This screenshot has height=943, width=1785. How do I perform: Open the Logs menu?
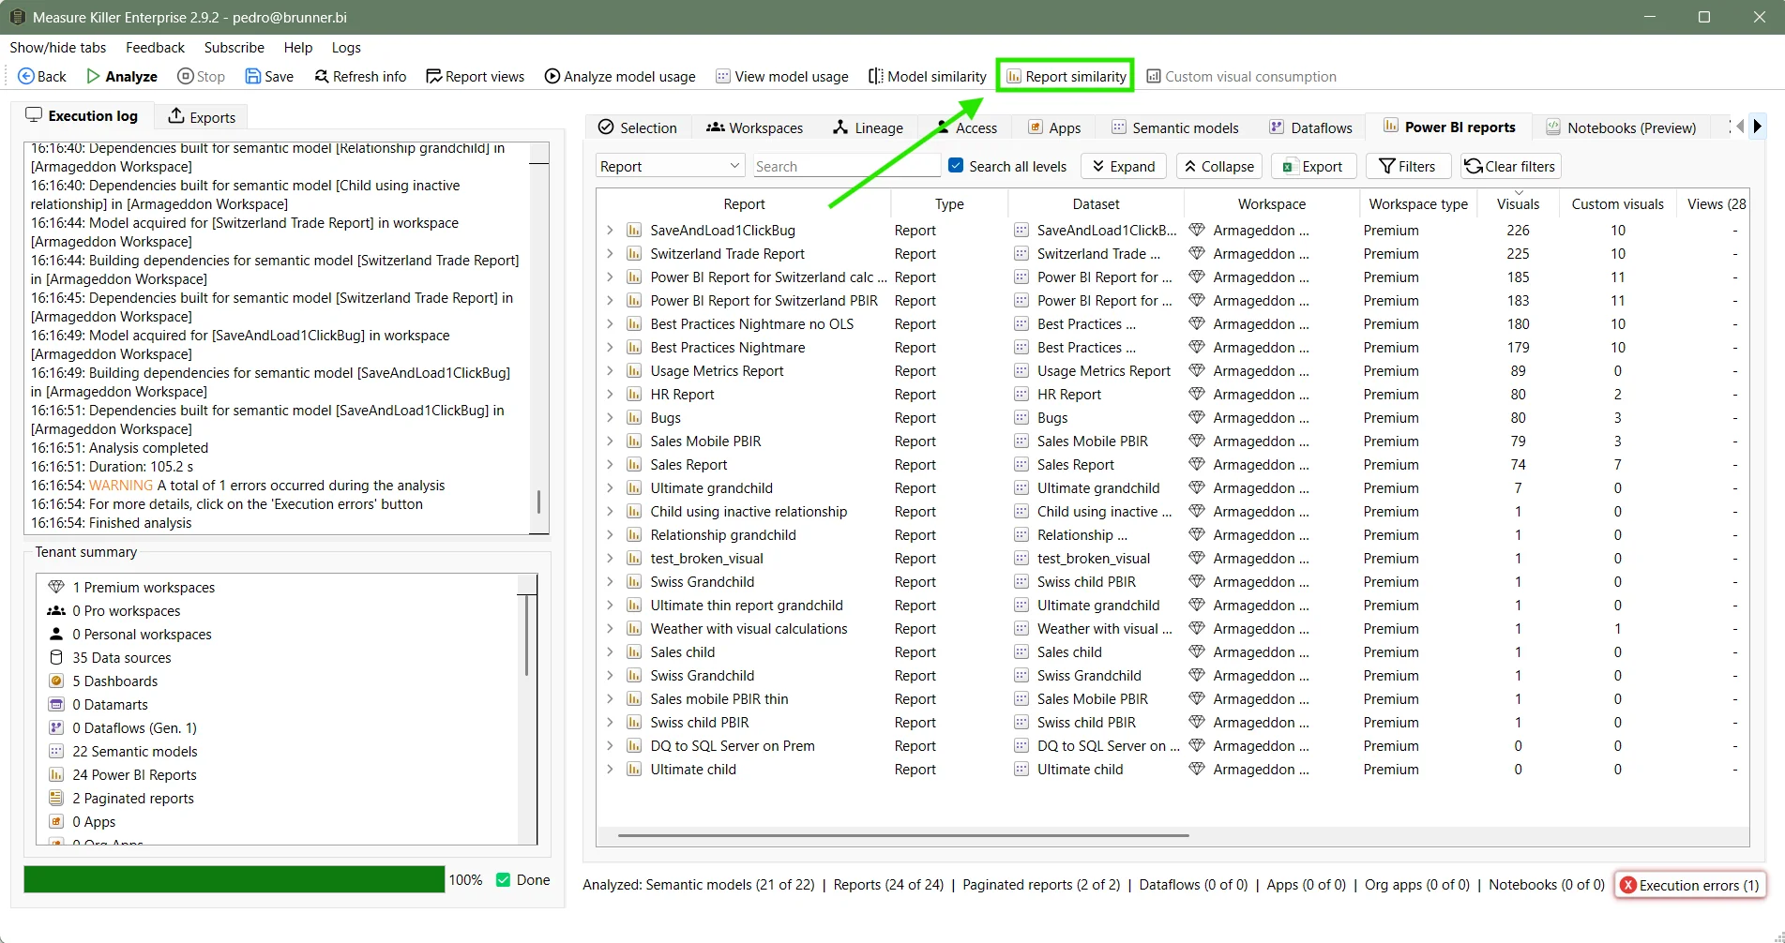[x=346, y=48]
